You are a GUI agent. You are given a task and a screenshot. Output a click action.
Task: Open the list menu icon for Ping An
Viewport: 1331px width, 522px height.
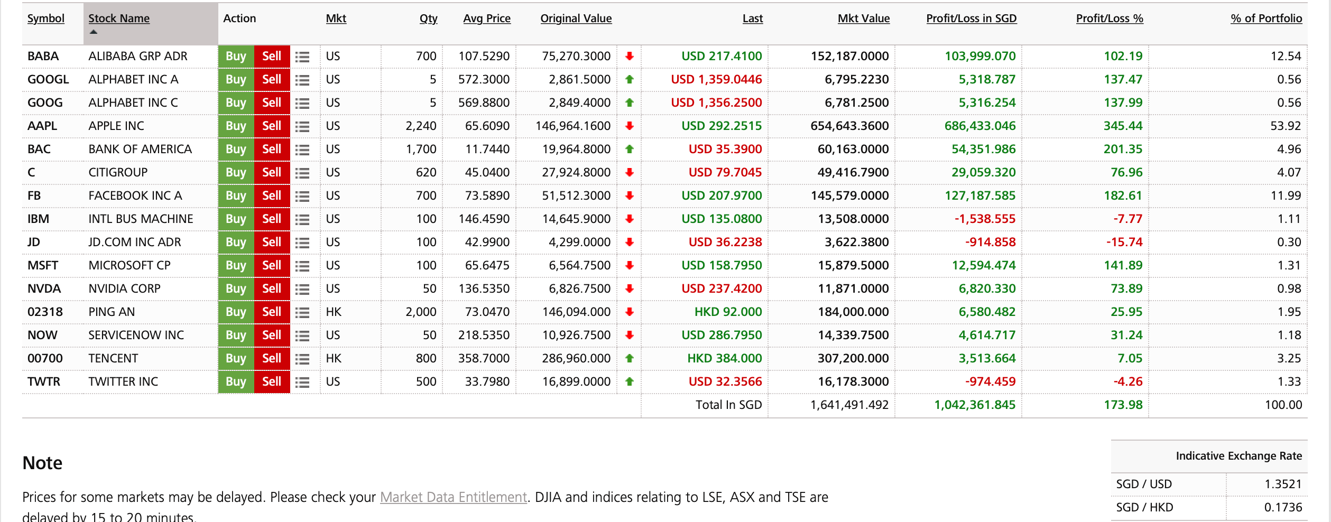(x=302, y=312)
